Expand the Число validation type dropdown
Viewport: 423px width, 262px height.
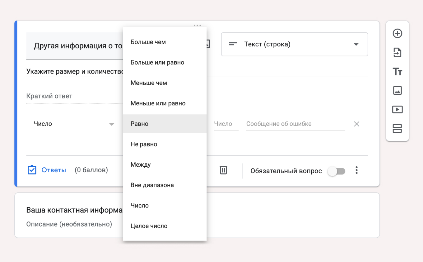coord(74,124)
